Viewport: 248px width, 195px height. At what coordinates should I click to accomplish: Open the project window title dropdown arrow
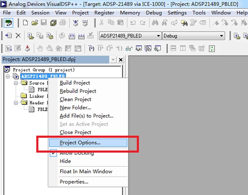click(x=113, y=60)
